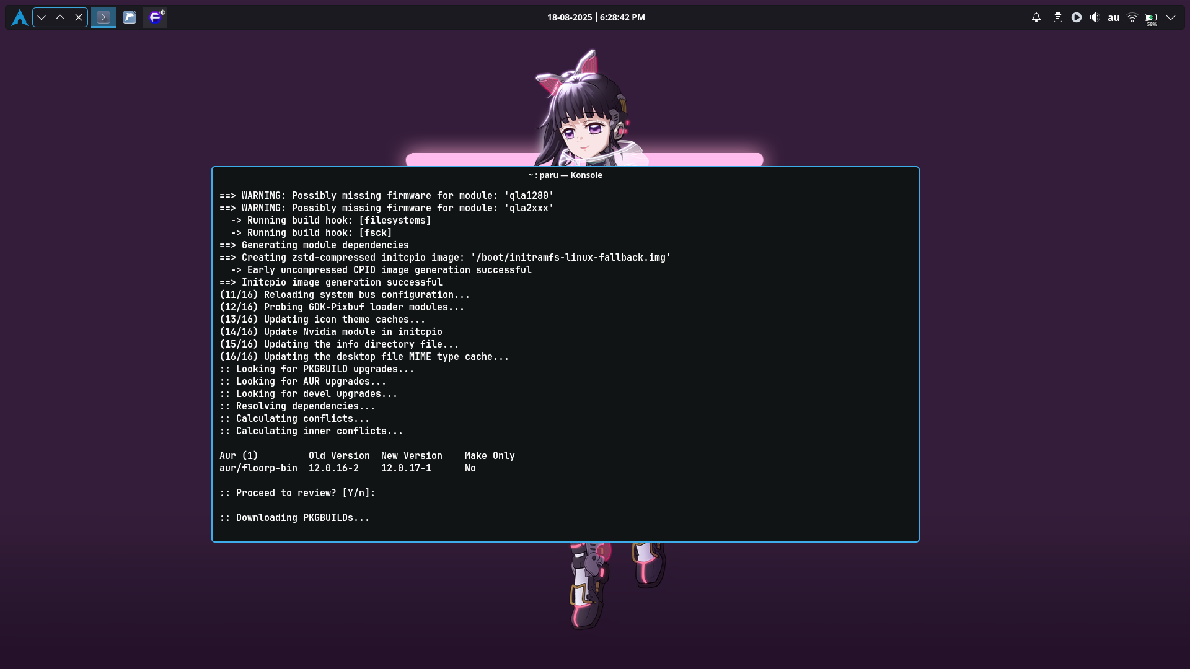Click the 'New Version' column header text
1190x669 pixels.
pos(412,456)
